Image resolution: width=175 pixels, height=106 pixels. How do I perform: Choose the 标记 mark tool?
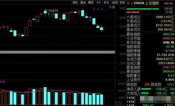coord(106,2)
